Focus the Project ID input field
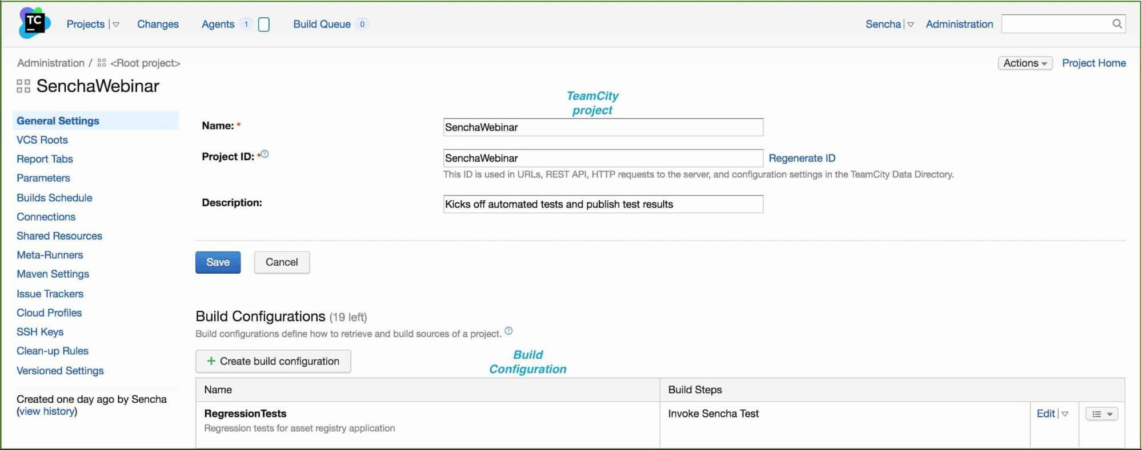 click(603, 158)
